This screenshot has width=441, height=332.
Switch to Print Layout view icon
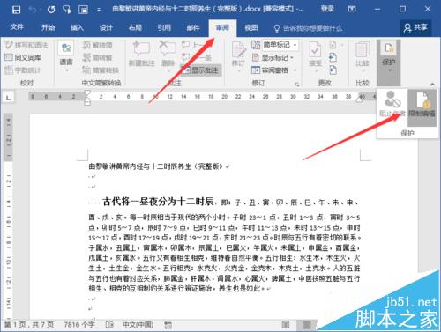click(306, 325)
